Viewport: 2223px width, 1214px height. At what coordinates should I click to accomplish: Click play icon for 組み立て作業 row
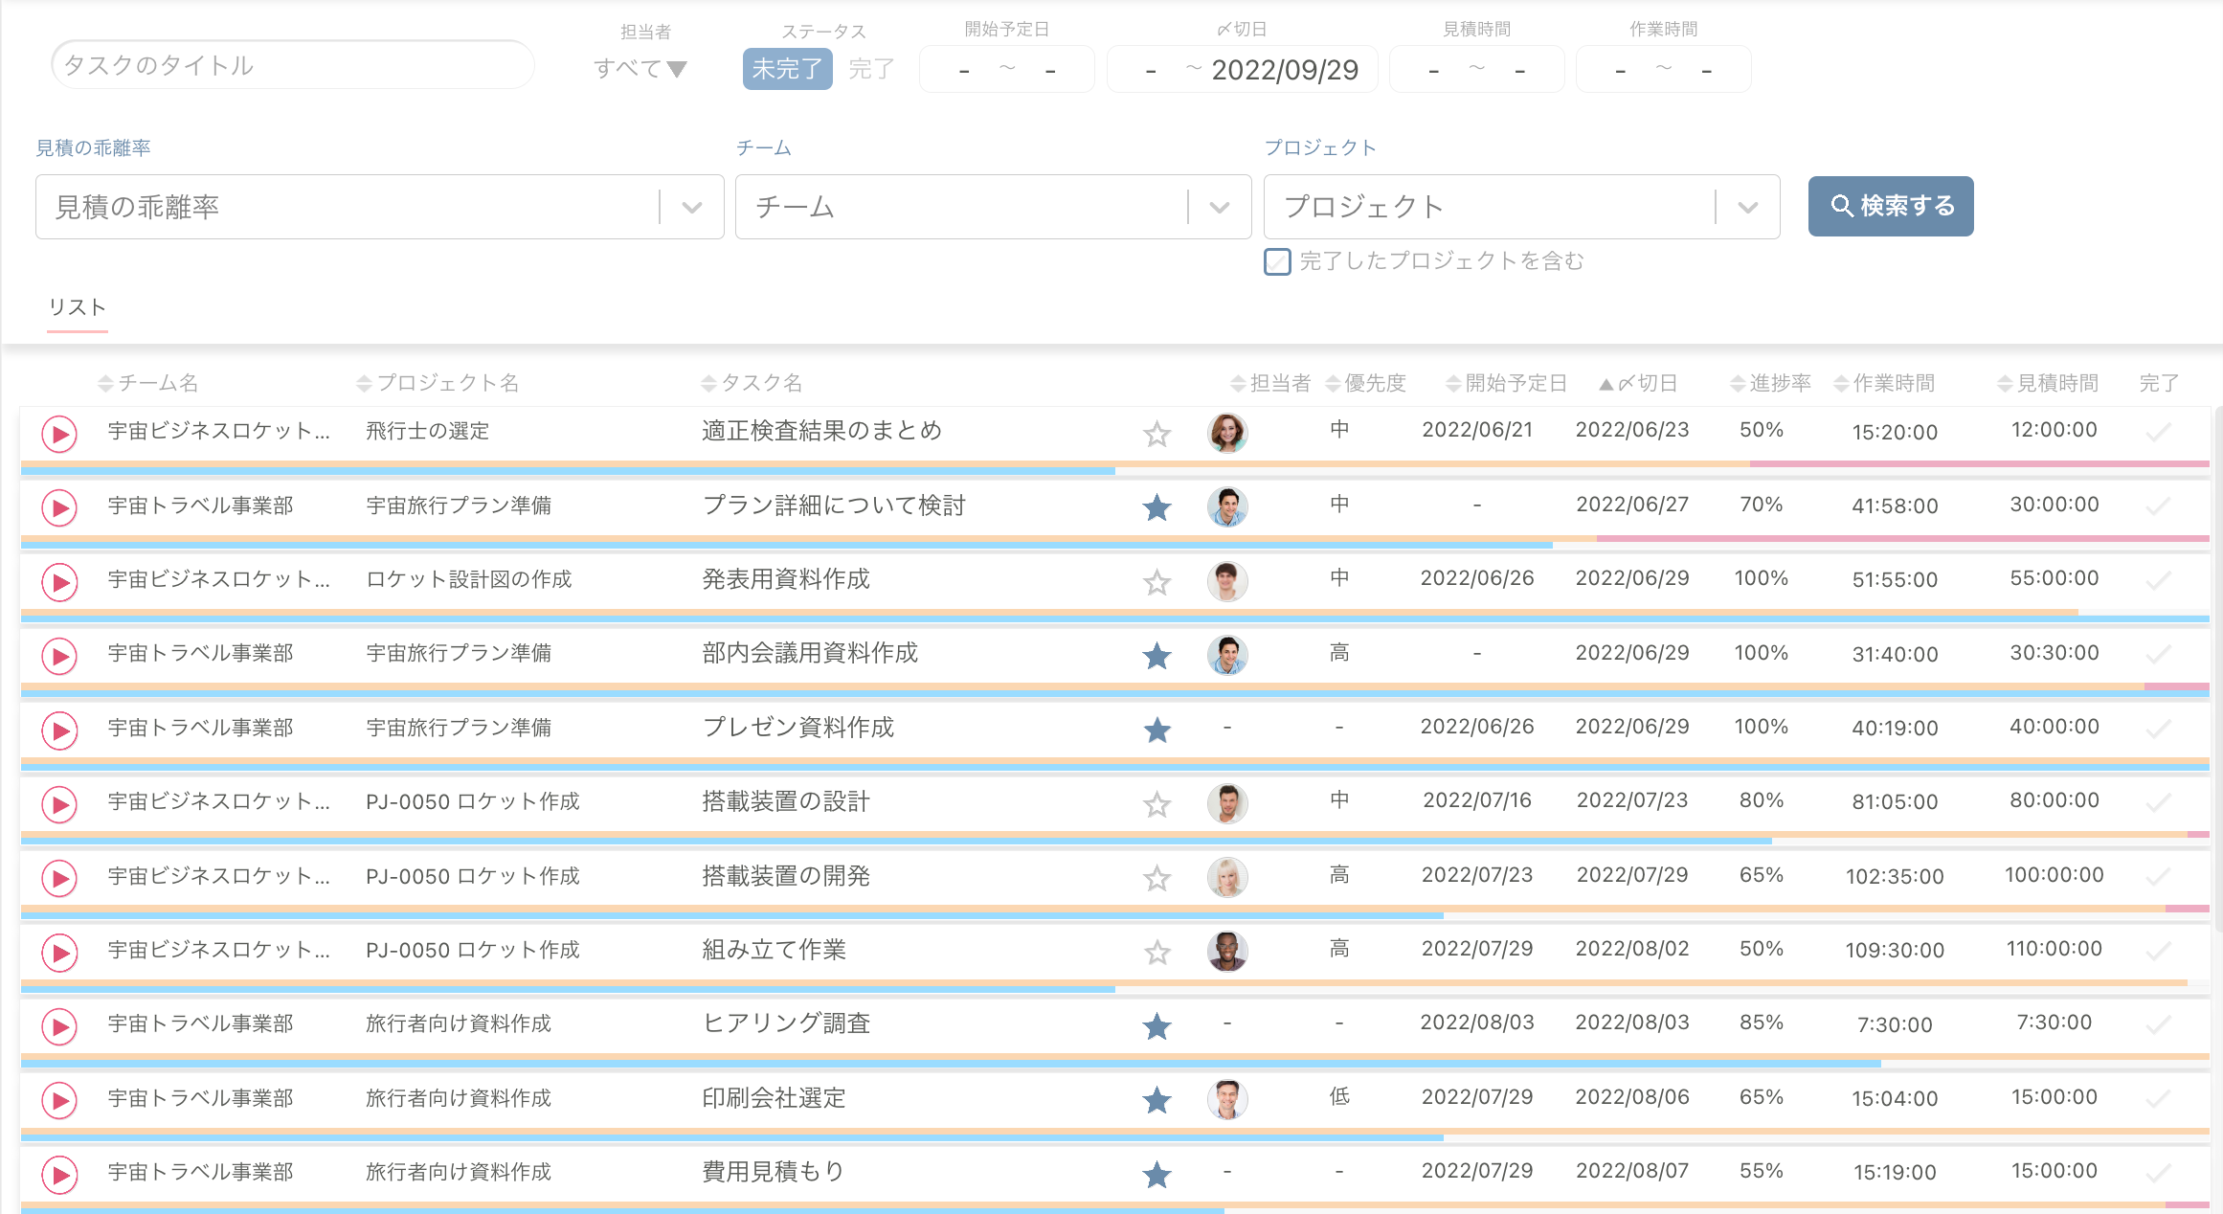pyautogui.click(x=59, y=953)
